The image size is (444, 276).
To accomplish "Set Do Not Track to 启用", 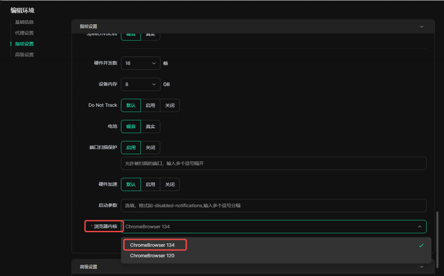I will [150, 105].
